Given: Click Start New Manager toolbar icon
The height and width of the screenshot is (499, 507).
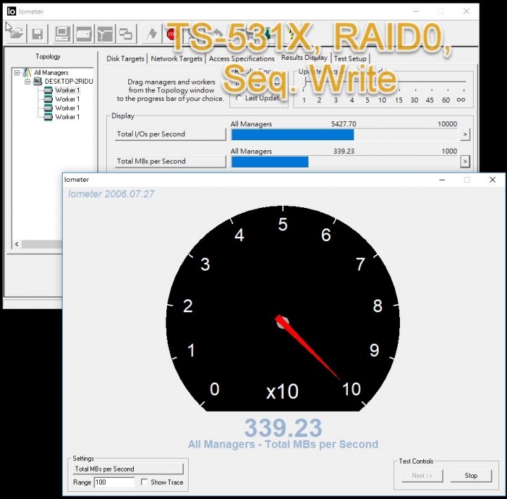Looking at the screenshot, I should (x=62, y=33).
